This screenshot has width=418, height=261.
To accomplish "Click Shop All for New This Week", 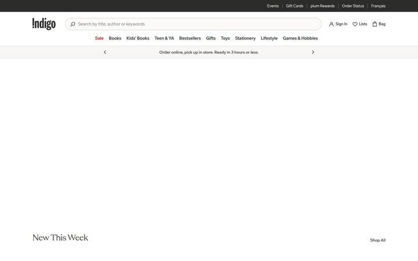I will tap(378, 240).
